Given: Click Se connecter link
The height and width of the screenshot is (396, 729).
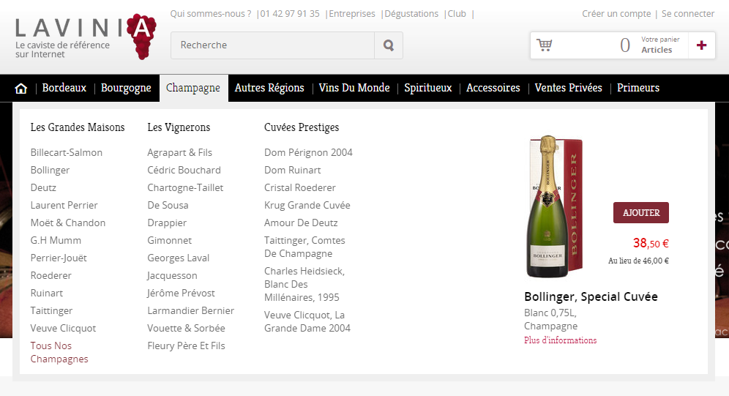Looking at the screenshot, I should 688,14.
